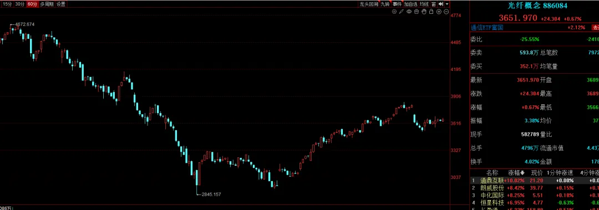The image size is (599, 210).
Task: Open the 多周期 multi-period view
Action: pos(47,4)
